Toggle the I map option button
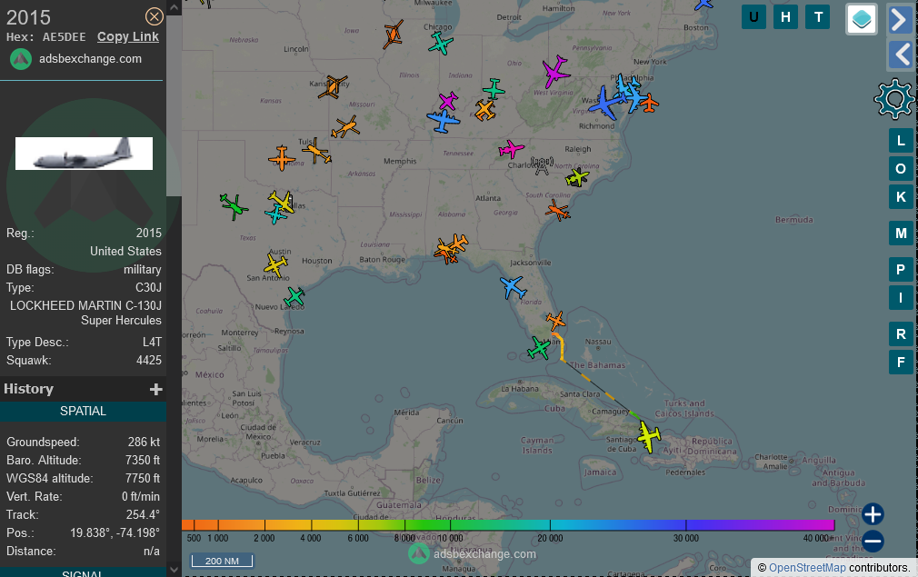 [901, 298]
